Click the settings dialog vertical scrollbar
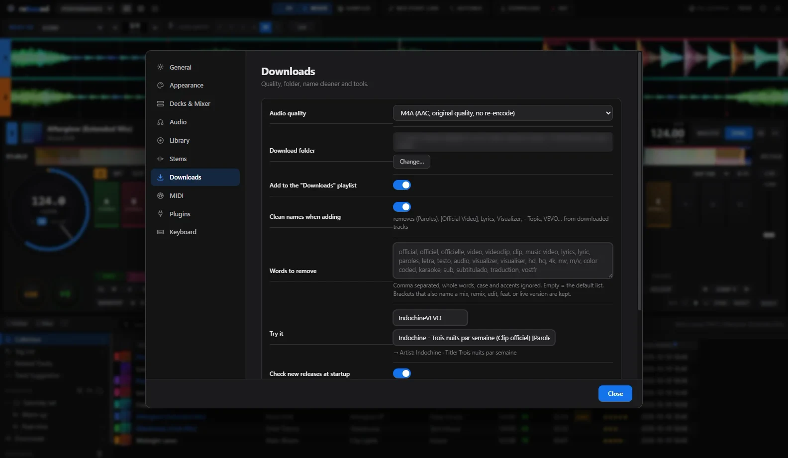Screen dimensions: 788x458 [640, 182]
